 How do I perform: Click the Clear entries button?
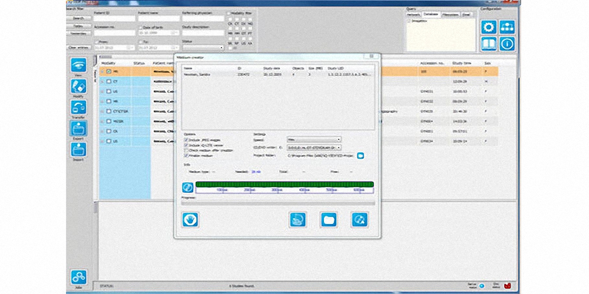click(x=78, y=48)
